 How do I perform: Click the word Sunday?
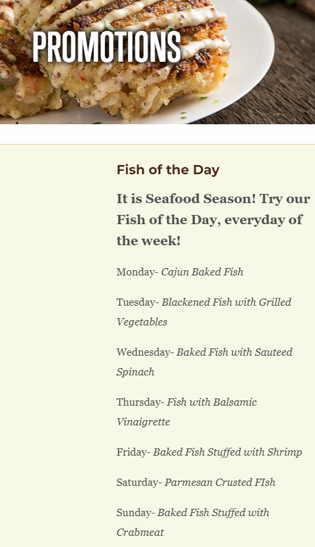pos(134,512)
